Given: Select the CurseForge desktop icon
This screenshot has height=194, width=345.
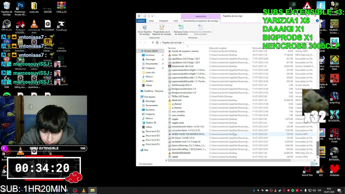Looking at the screenshot, I should coord(61,26).
